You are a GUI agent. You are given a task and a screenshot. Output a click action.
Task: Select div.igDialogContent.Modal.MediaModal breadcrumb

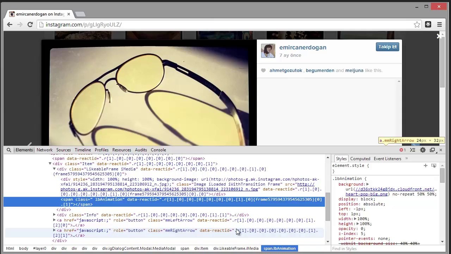(x=139, y=248)
